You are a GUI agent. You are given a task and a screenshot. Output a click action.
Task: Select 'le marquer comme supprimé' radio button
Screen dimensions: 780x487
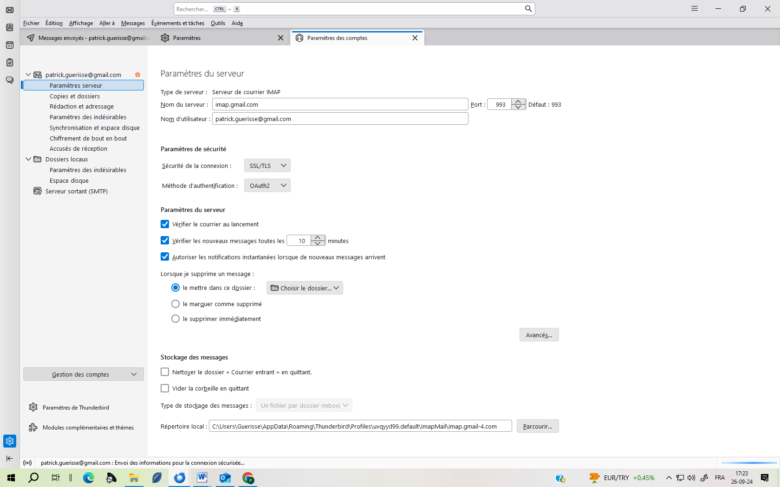tap(175, 304)
